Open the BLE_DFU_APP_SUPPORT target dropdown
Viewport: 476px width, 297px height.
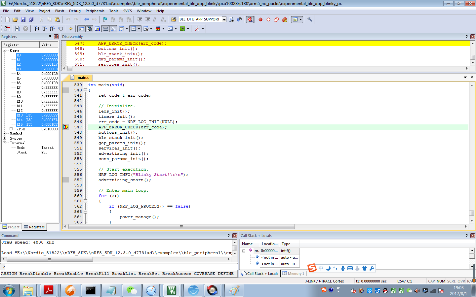[x=224, y=19]
